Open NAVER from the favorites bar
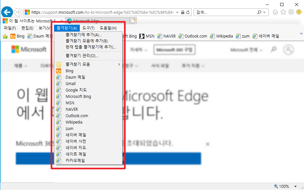Screen dimensions: 304x190 click(166, 36)
